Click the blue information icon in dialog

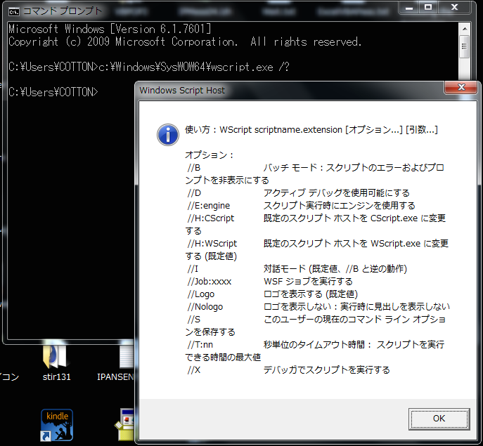(x=168, y=135)
